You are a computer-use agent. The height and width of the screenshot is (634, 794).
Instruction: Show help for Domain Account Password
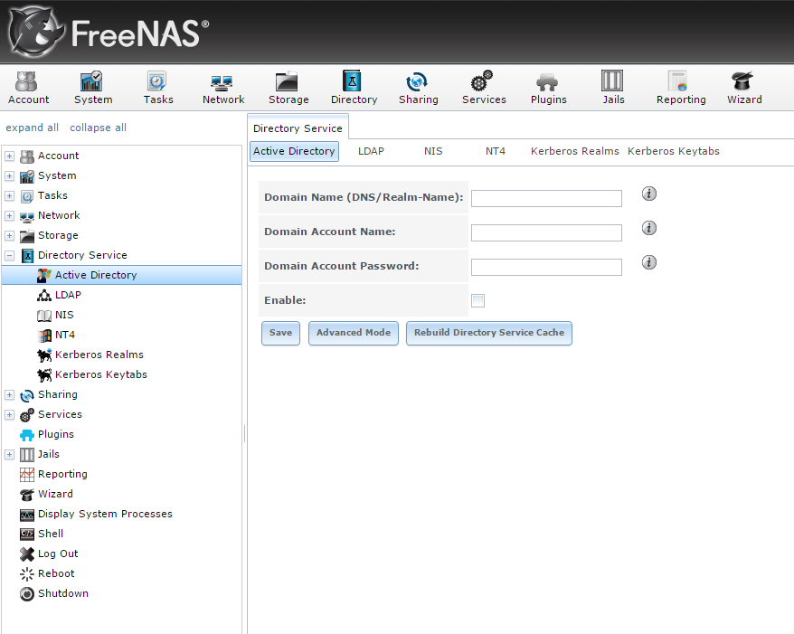tap(648, 262)
